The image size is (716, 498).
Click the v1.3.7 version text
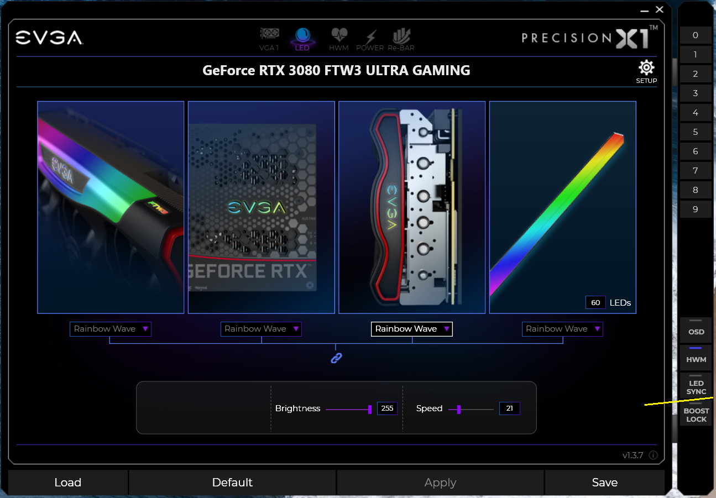pos(633,455)
